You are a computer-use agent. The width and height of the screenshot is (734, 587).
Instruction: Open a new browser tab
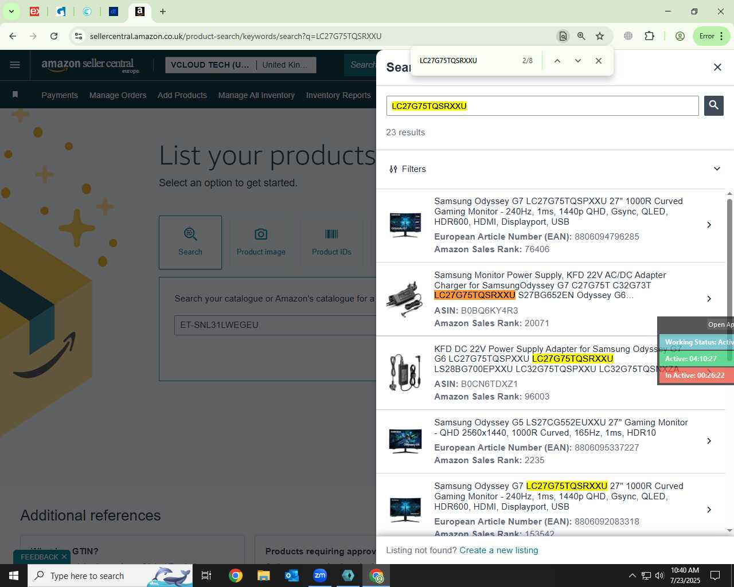point(163,11)
